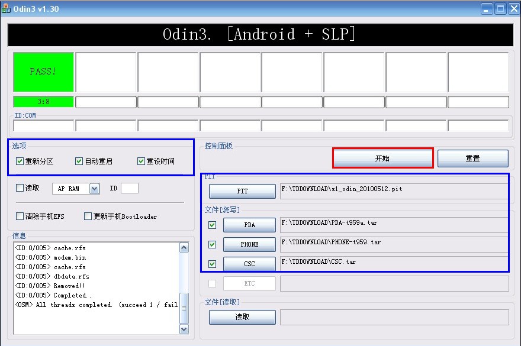The height and width of the screenshot is (346, 521).
Task: Enable the 清除手机EFS checkbox
Action: (20, 216)
